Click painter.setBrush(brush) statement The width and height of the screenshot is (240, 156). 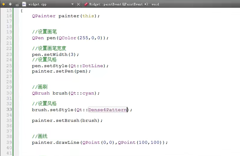[x=67, y=121]
